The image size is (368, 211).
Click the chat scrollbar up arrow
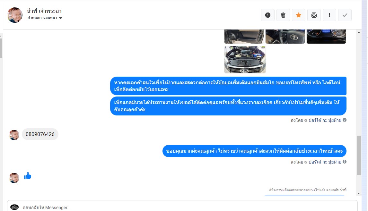(359, 32)
